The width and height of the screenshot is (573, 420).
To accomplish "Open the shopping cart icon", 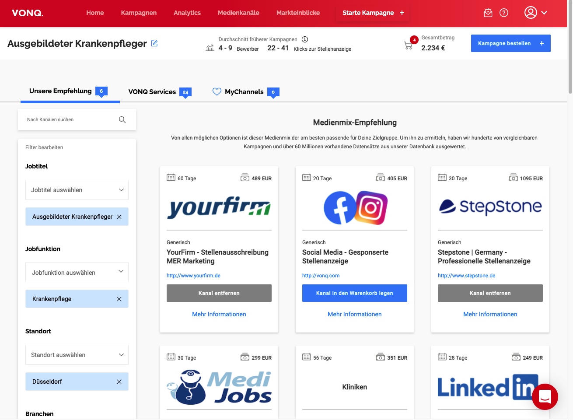I will click(408, 45).
